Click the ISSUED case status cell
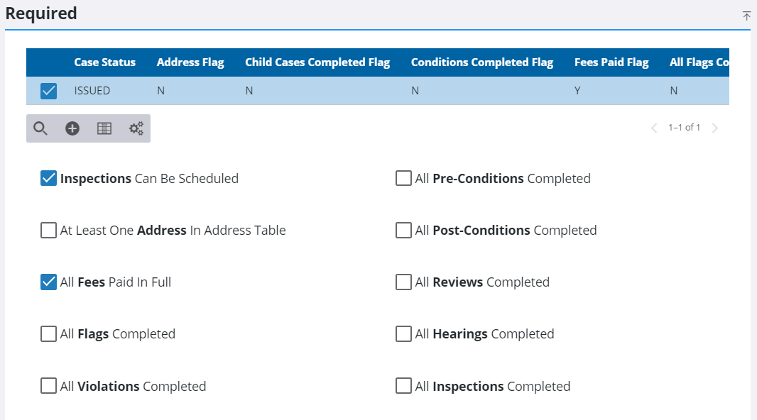757x420 pixels. (x=92, y=91)
